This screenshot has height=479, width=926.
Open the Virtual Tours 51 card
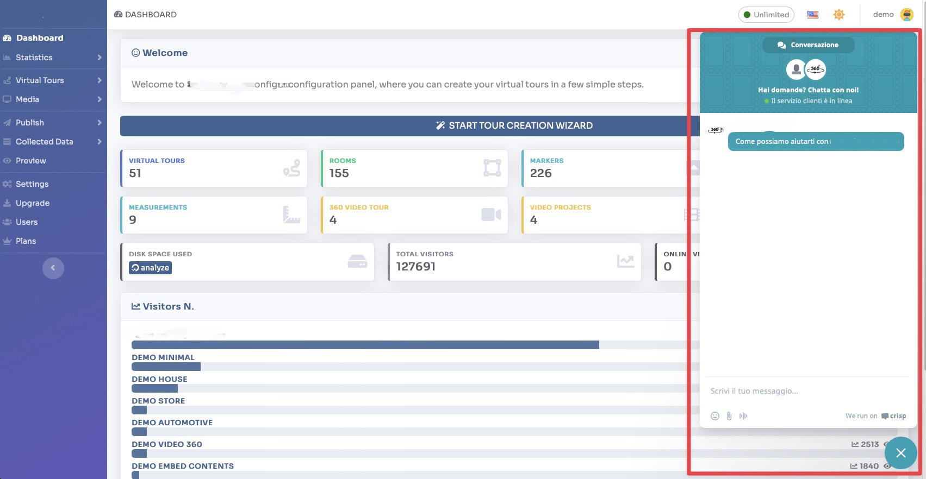pos(214,168)
